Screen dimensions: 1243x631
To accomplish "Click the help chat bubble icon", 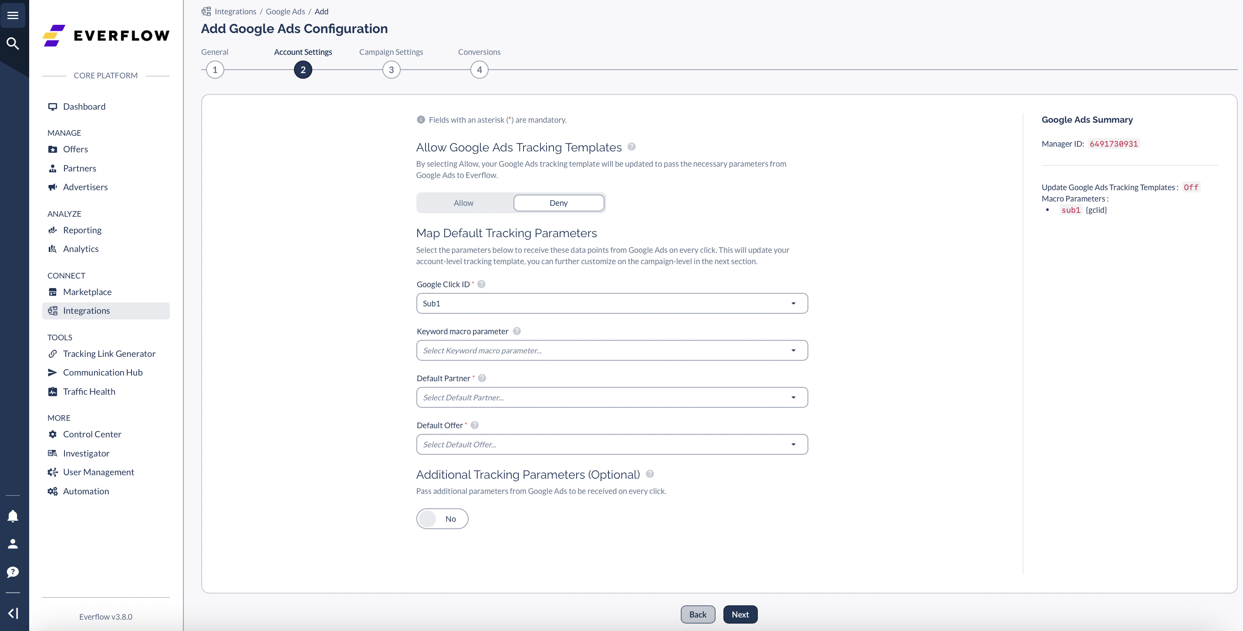I will tap(13, 572).
